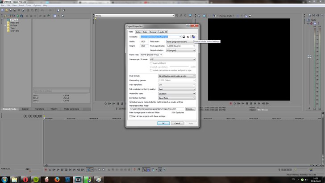Click the Width input field
Image resolution: width=325 pixels, height=183 pixels.
[x=144, y=42]
